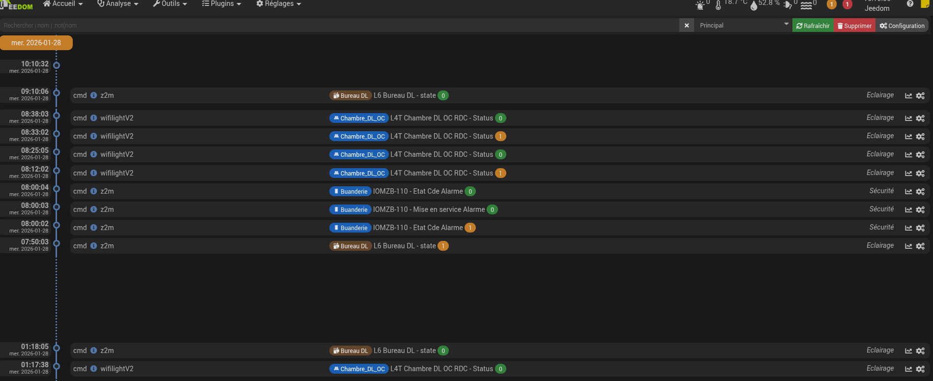Image resolution: width=933 pixels, height=381 pixels.
Task: Open the Accueil menu
Action: pyautogui.click(x=63, y=4)
